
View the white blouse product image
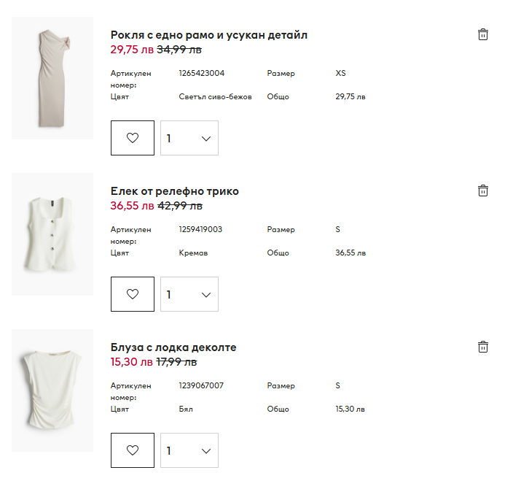52,390
